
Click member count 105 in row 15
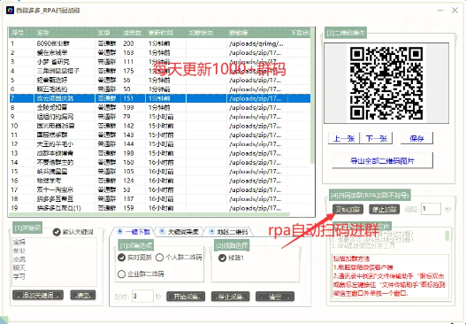(x=128, y=172)
